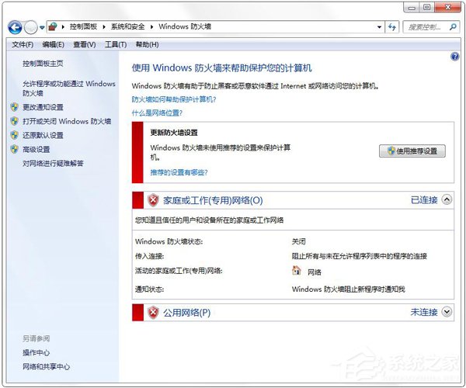Click the Back navigation arrow button
This screenshot has height=388, width=466.
(15, 27)
